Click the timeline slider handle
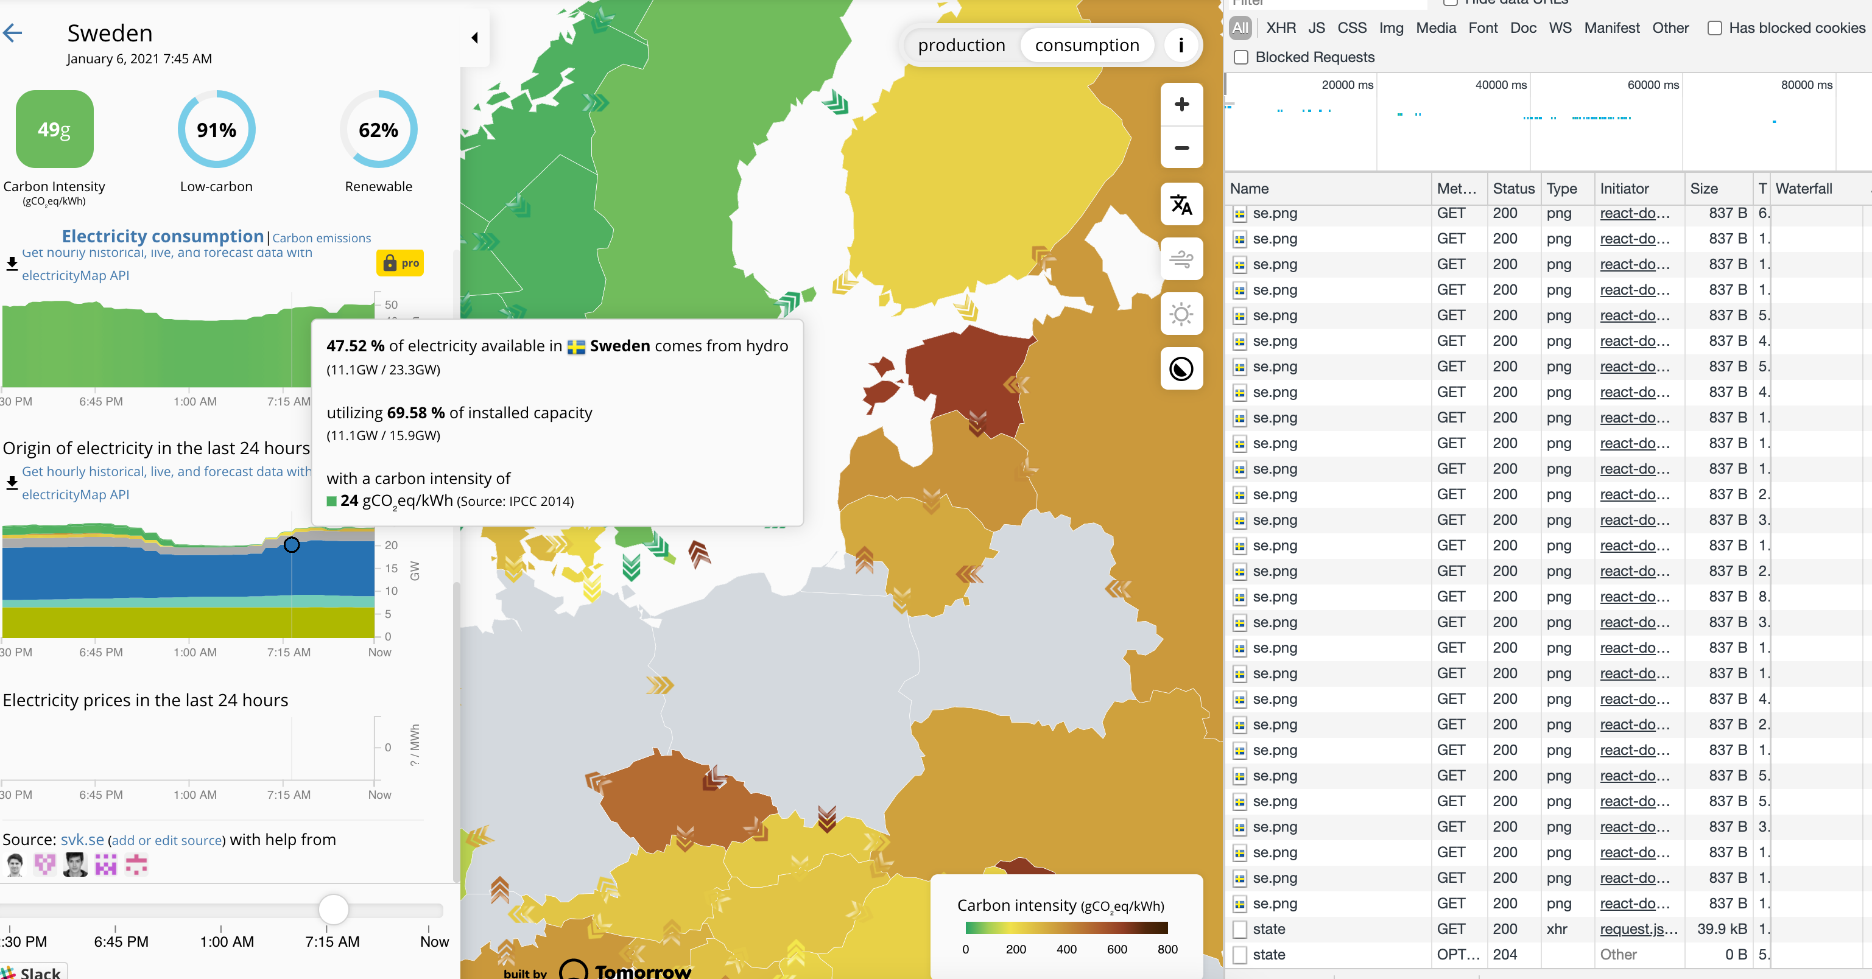1872x979 pixels. [334, 908]
